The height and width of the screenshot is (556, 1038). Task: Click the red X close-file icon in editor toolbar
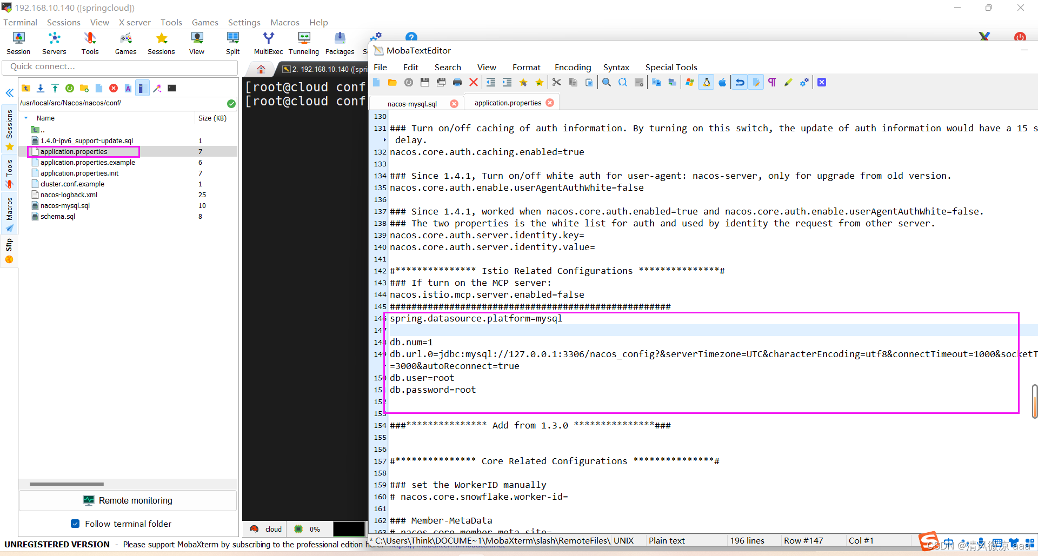(x=474, y=83)
